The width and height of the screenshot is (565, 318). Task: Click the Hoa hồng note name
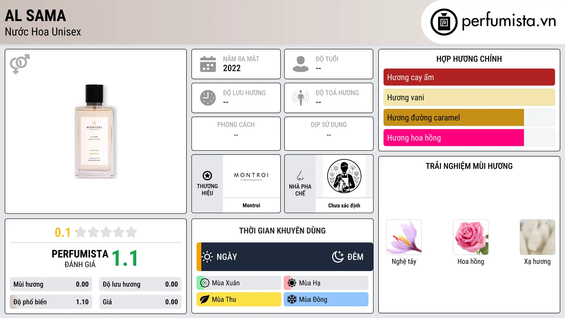click(x=471, y=261)
